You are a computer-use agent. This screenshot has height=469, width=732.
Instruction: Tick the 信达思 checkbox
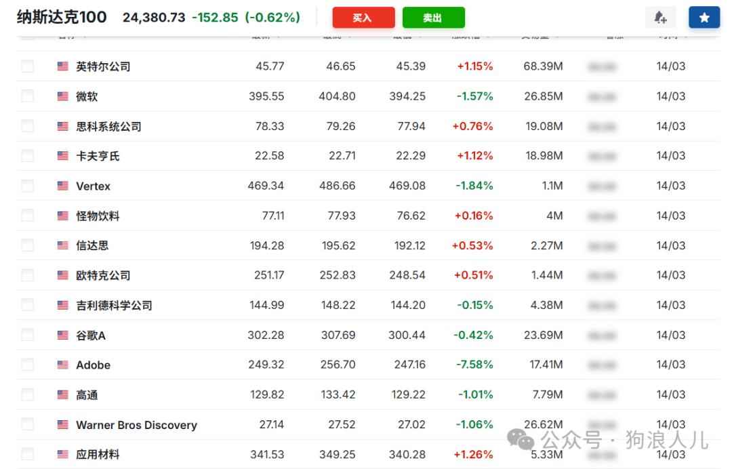pyautogui.click(x=28, y=245)
